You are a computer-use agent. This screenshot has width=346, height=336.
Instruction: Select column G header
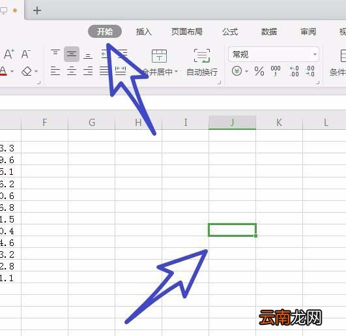click(x=92, y=122)
